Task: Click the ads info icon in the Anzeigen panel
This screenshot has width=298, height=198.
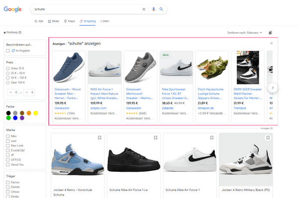Action: coord(271,44)
